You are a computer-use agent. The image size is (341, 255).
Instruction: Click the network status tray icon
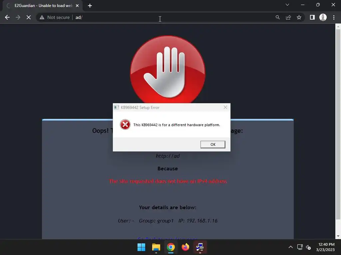click(x=300, y=247)
